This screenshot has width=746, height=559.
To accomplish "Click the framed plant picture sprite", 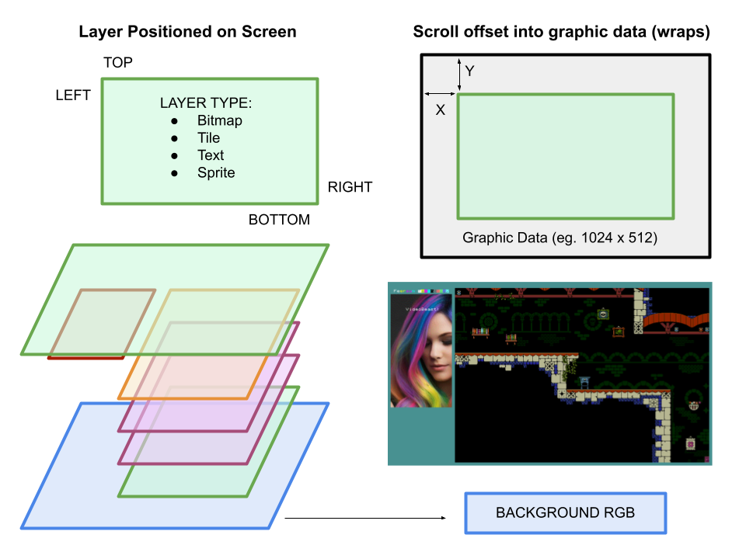I will click(619, 331).
